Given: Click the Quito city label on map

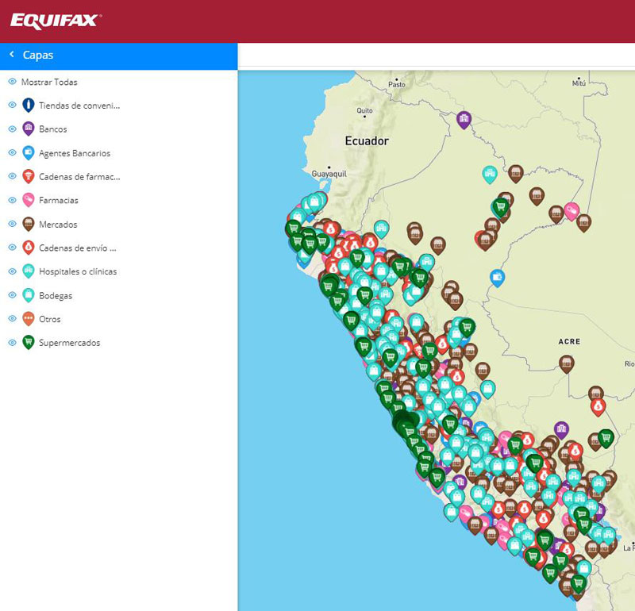Looking at the screenshot, I should [x=364, y=110].
